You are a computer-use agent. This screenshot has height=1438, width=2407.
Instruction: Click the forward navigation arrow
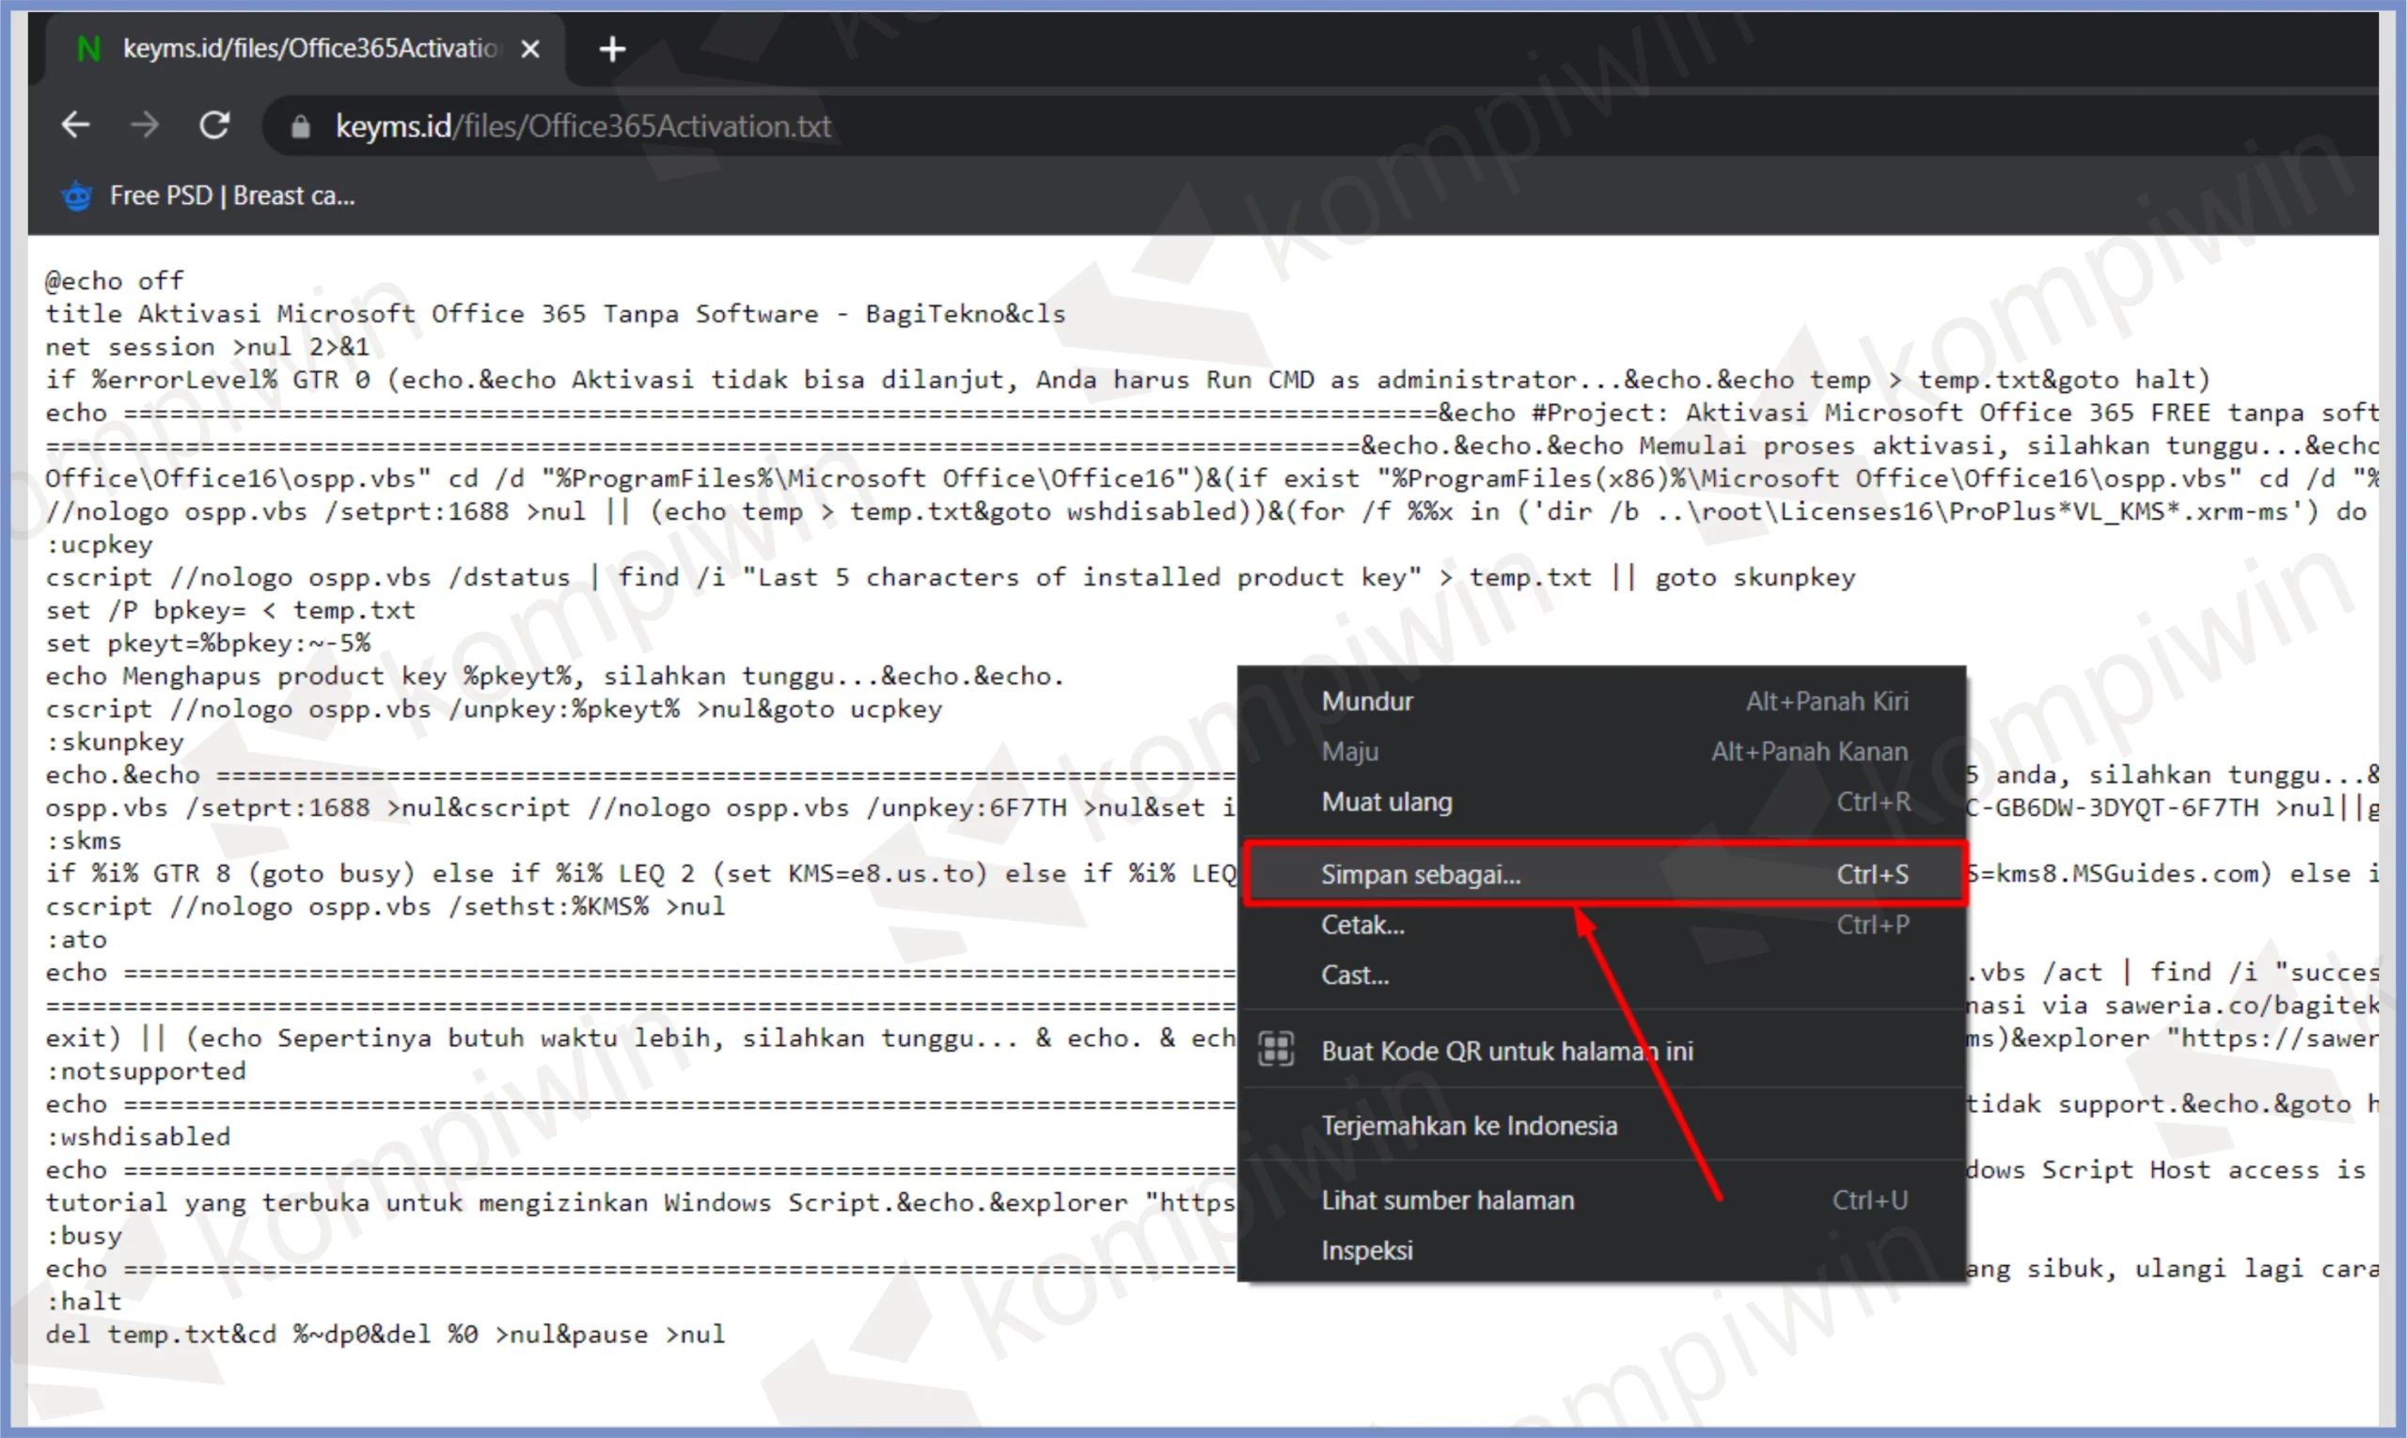click(145, 125)
